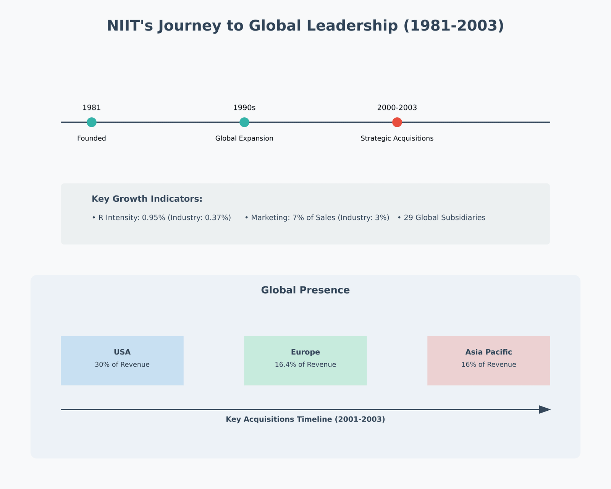Click the 'Strategic Acquisitions' caption
The width and height of the screenshot is (611, 489).
(x=397, y=138)
